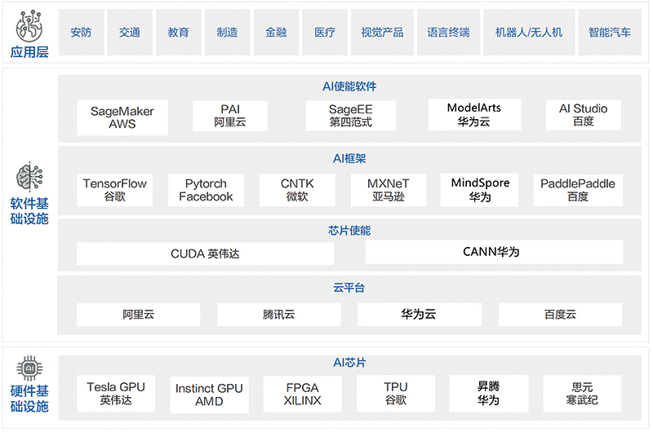
Task: Click the 思元 寒武纪 chip box
Action: 582,394
